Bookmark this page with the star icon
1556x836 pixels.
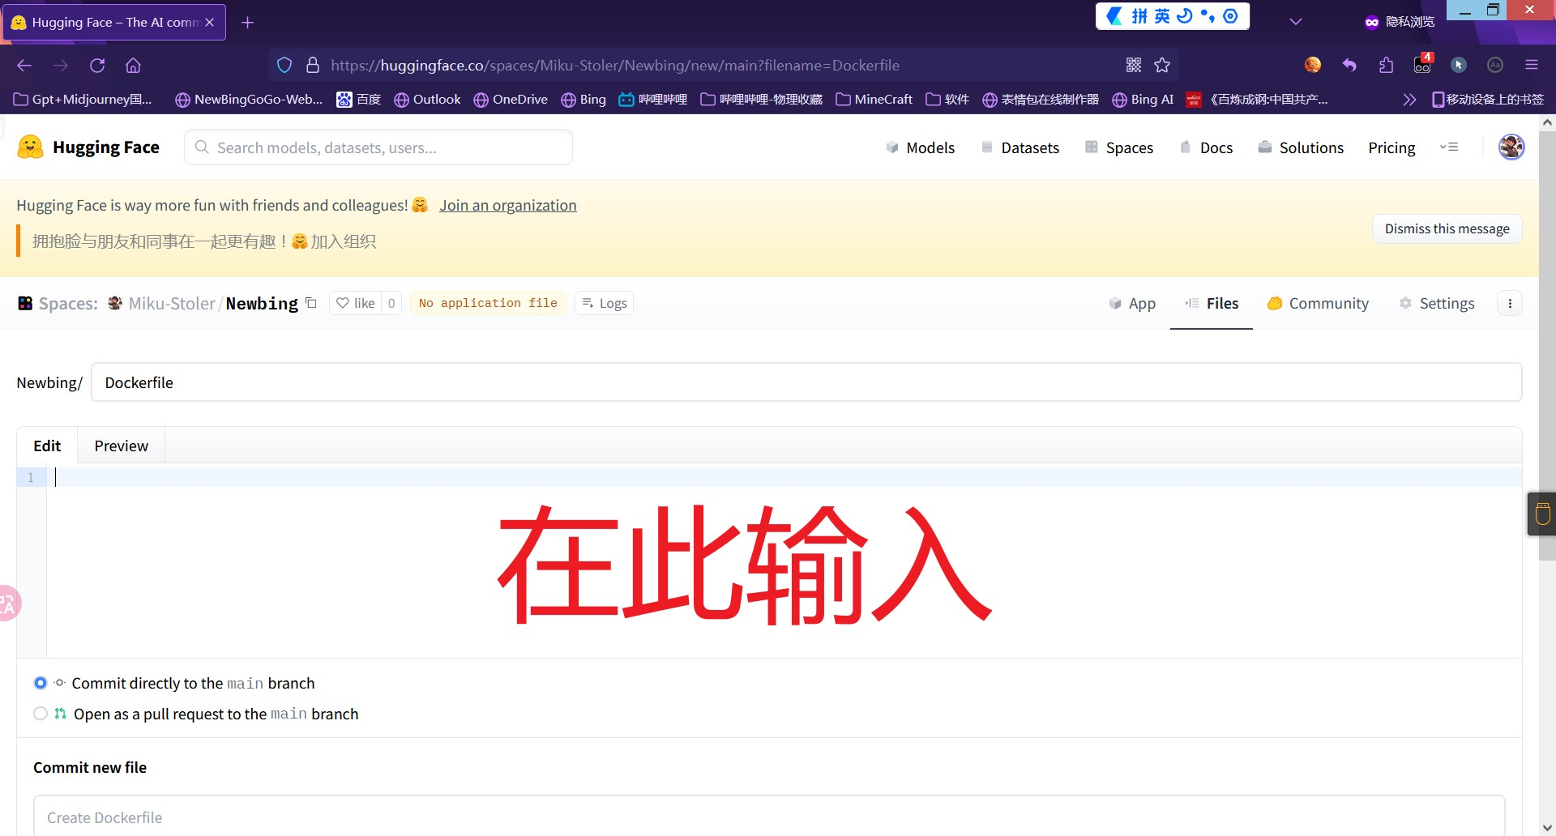pos(1162,66)
